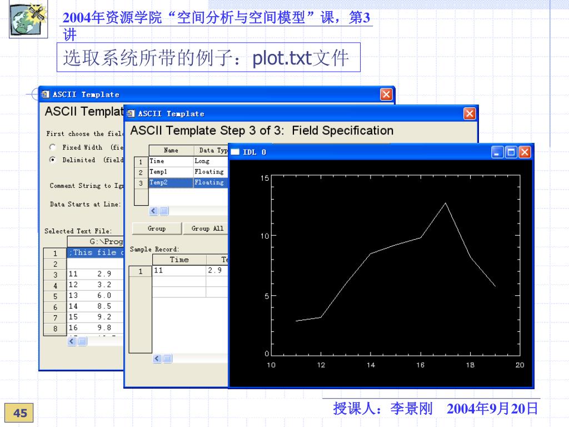Viewport: 569px width, 427px height.
Task: Click Floating data type for Temp2
Action: [x=211, y=182]
